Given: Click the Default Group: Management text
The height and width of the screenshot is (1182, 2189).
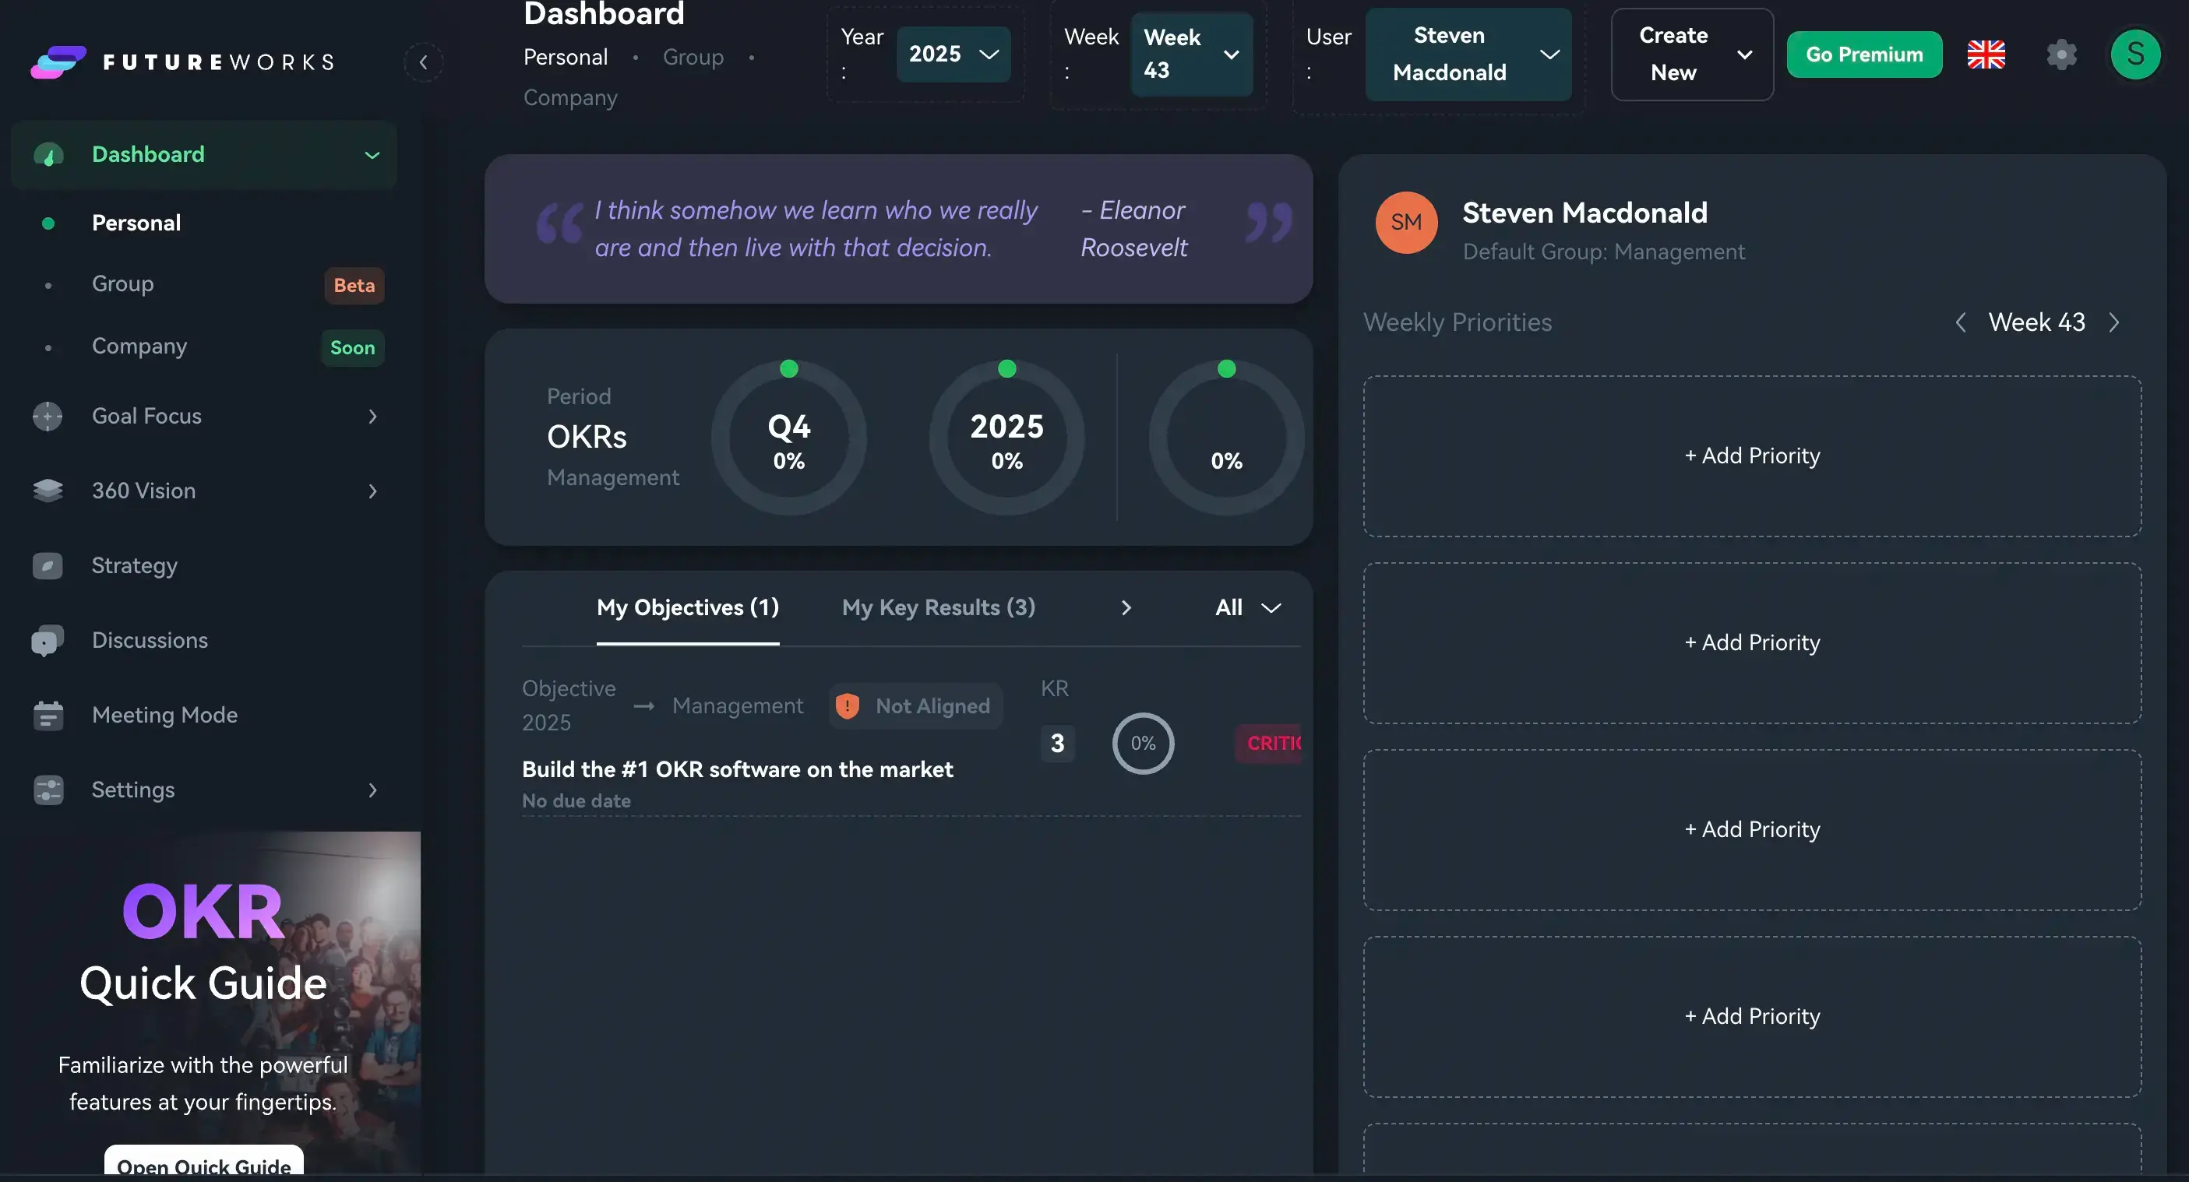Looking at the screenshot, I should click(1603, 252).
